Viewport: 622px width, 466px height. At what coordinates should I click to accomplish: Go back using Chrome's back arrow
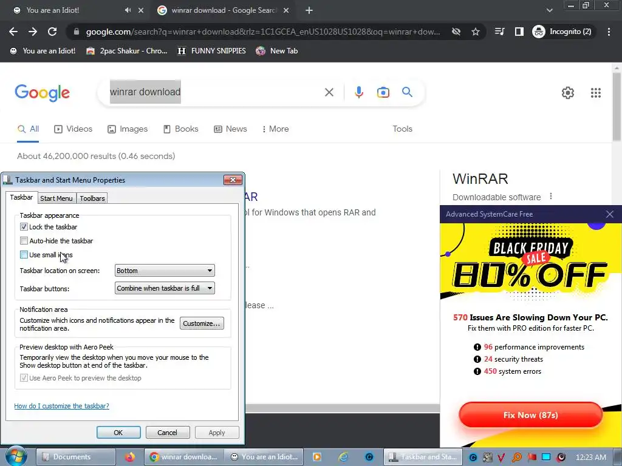(13, 32)
